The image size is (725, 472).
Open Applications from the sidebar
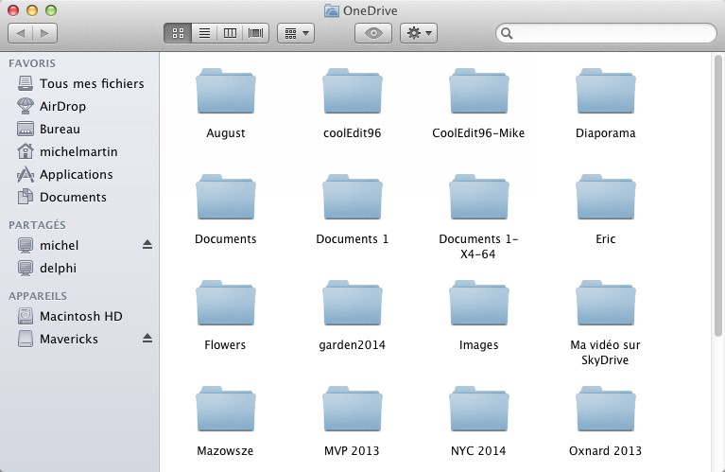76,174
